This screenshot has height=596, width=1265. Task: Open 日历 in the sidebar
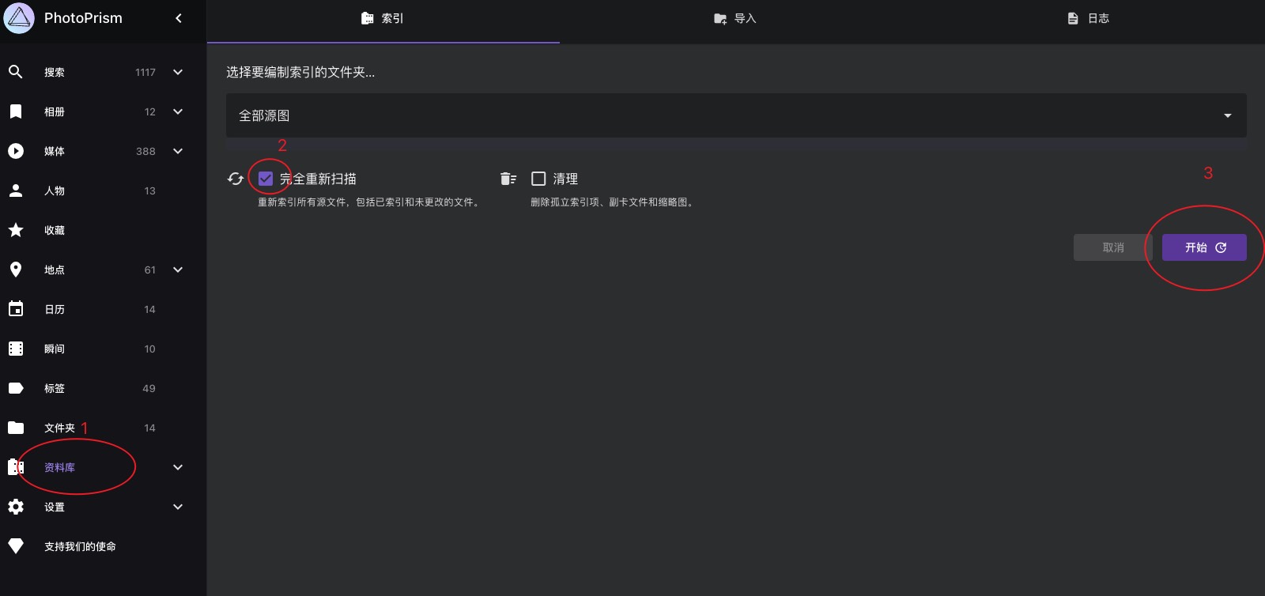pyautogui.click(x=55, y=309)
